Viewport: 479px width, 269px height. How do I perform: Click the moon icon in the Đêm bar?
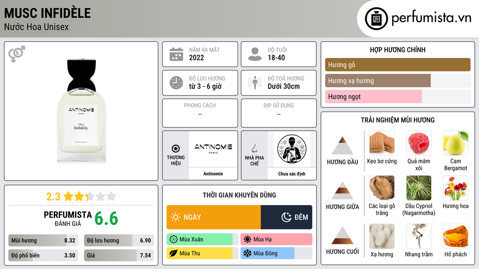pyautogui.click(x=286, y=217)
